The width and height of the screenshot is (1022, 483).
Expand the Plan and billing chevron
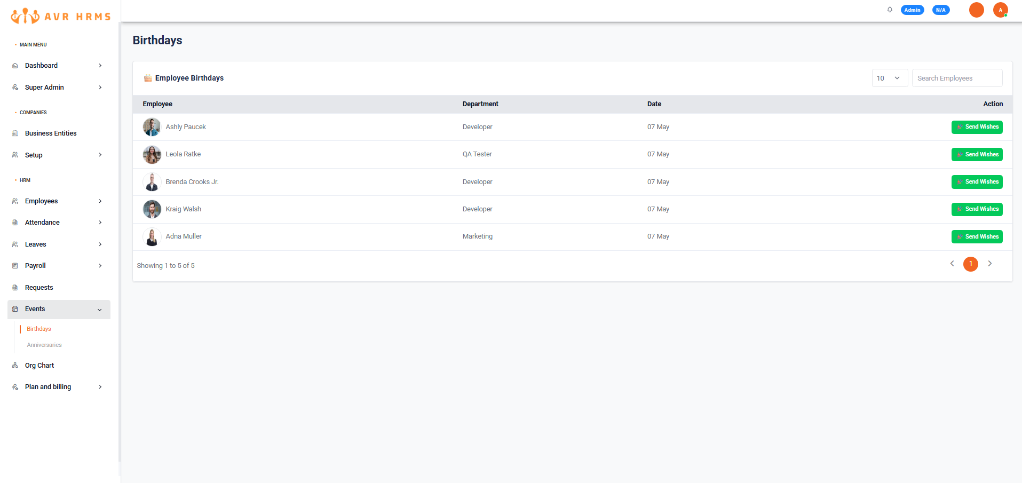100,387
